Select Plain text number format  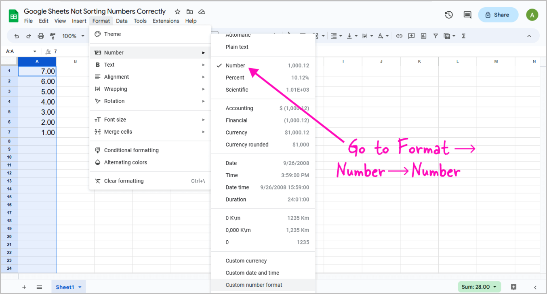tap(263, 47)
